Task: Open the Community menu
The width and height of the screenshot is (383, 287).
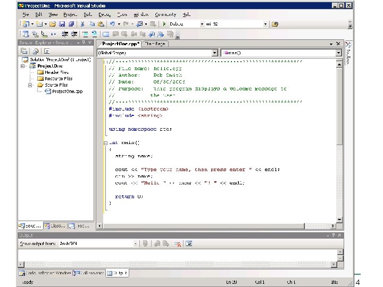Action: [165, 14]
